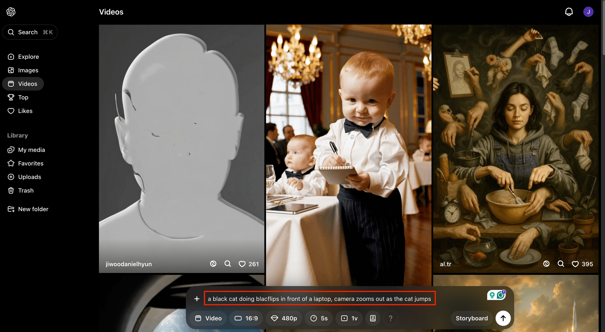Click the jiwoodanielhyun username

tap(129, 264)
